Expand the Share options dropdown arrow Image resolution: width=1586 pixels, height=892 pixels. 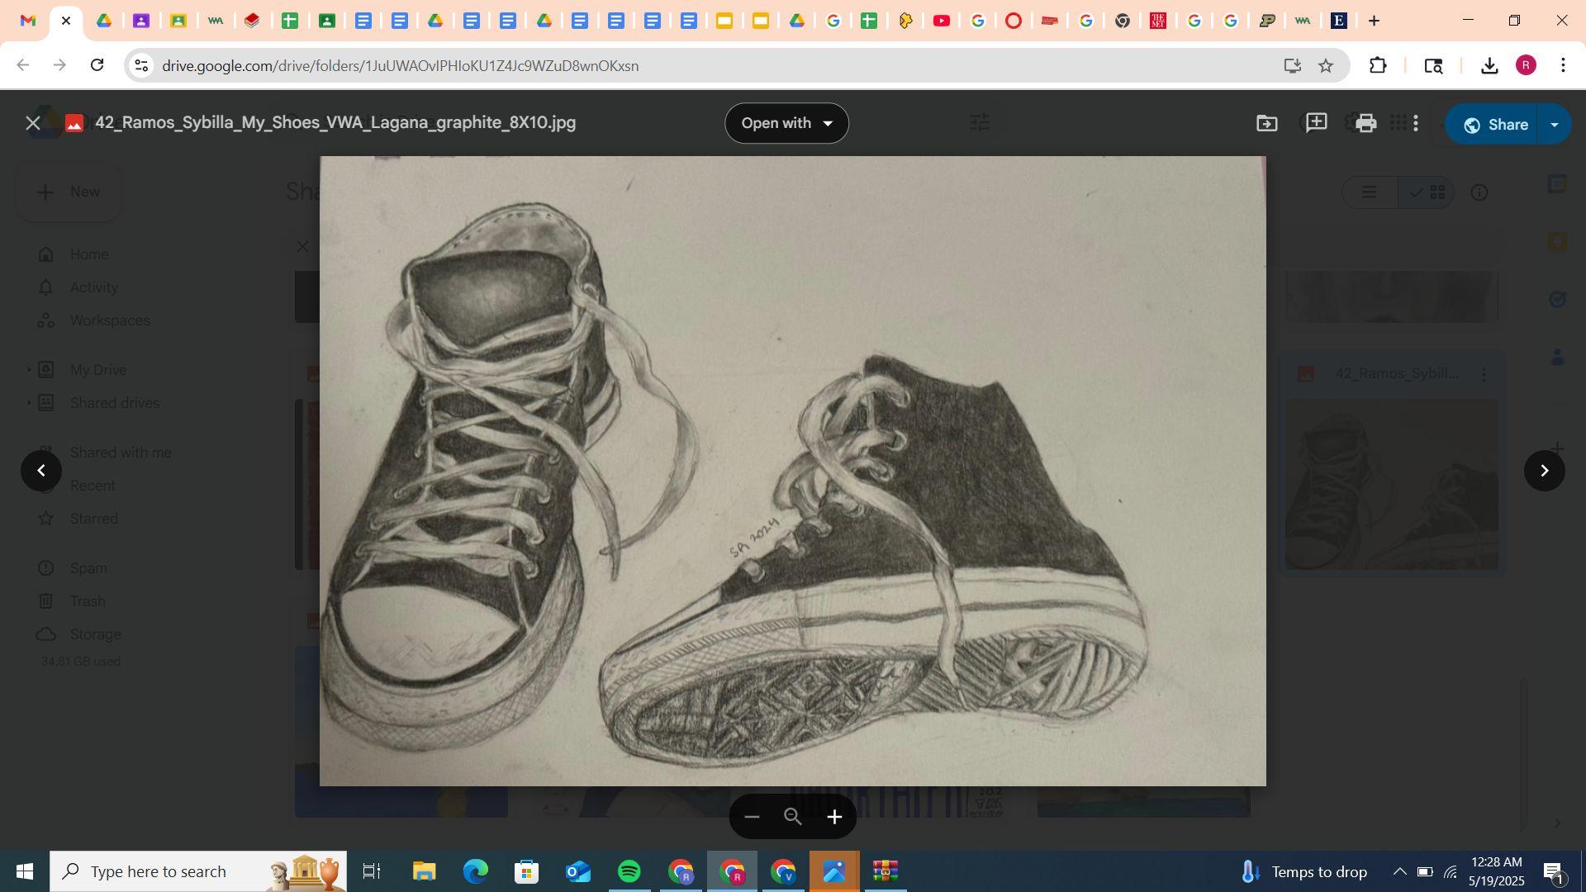tap(1554, 125)
